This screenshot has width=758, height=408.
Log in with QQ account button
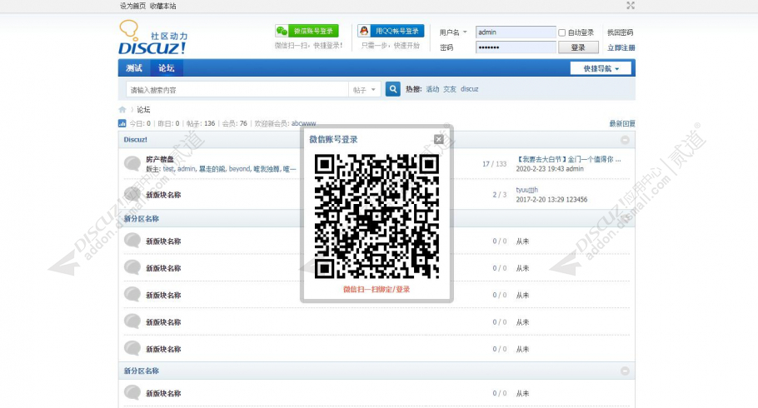[x=391, y=31]
